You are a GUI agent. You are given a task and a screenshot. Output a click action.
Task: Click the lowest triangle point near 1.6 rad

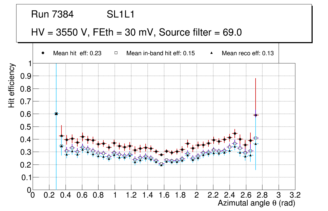coord(161,165)
